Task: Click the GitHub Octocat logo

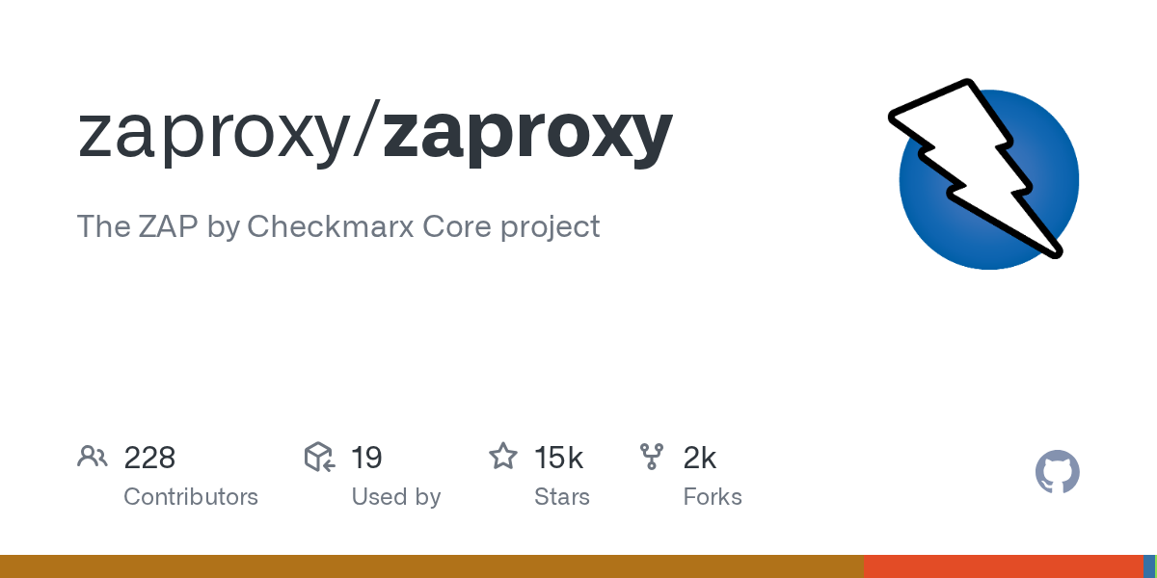Action: (1057, 472)
